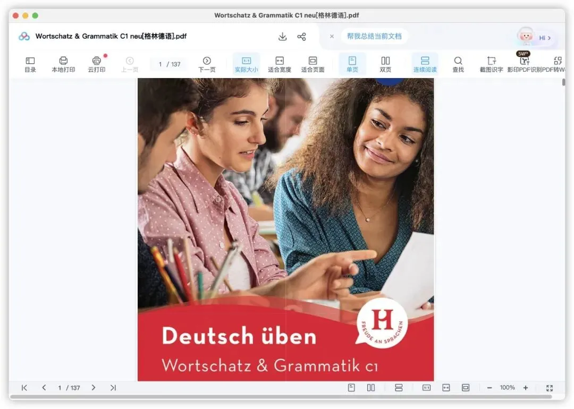Click actual size icon in bottom bar
Image resolution: width=574 pixels, height=409 pixels.
pos(426,387)
